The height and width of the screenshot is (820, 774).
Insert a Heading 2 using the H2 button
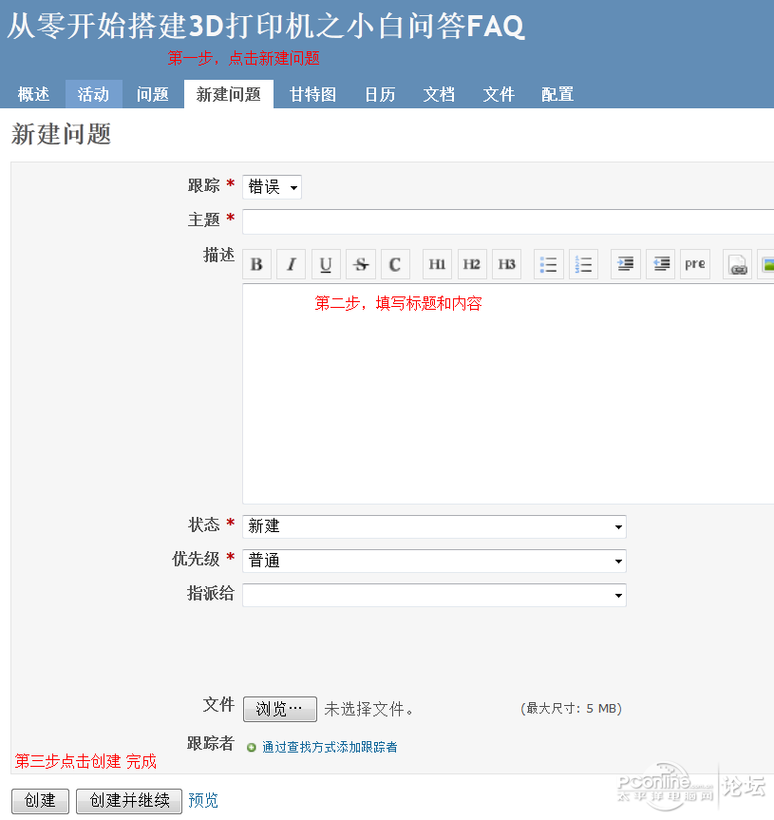472,264
